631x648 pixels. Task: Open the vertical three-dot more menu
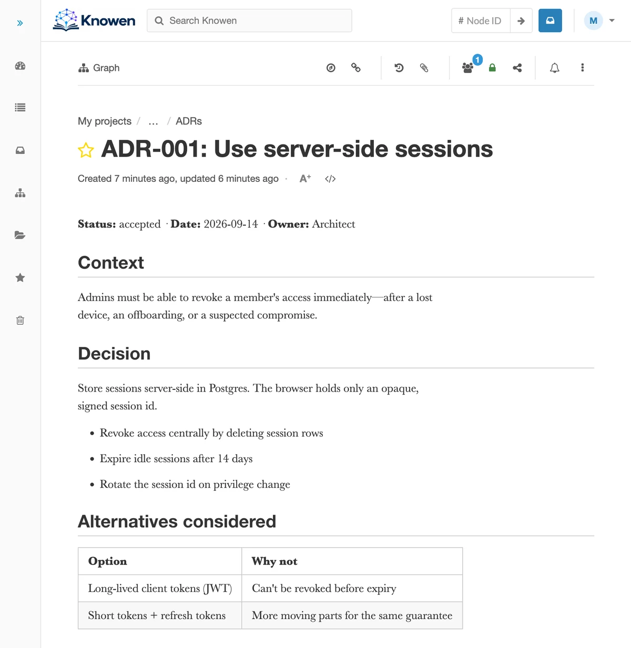click(x=582, y=67)
